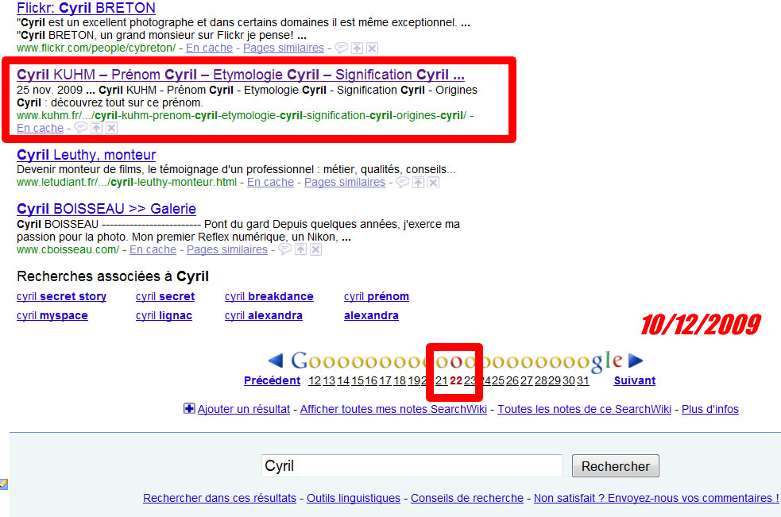Go to results page 23
The width and height of the screenshot is (781, 517).
(470, 380)
